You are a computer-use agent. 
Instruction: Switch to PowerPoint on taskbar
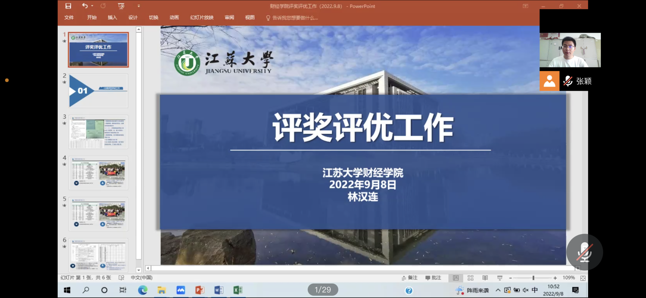200,290
